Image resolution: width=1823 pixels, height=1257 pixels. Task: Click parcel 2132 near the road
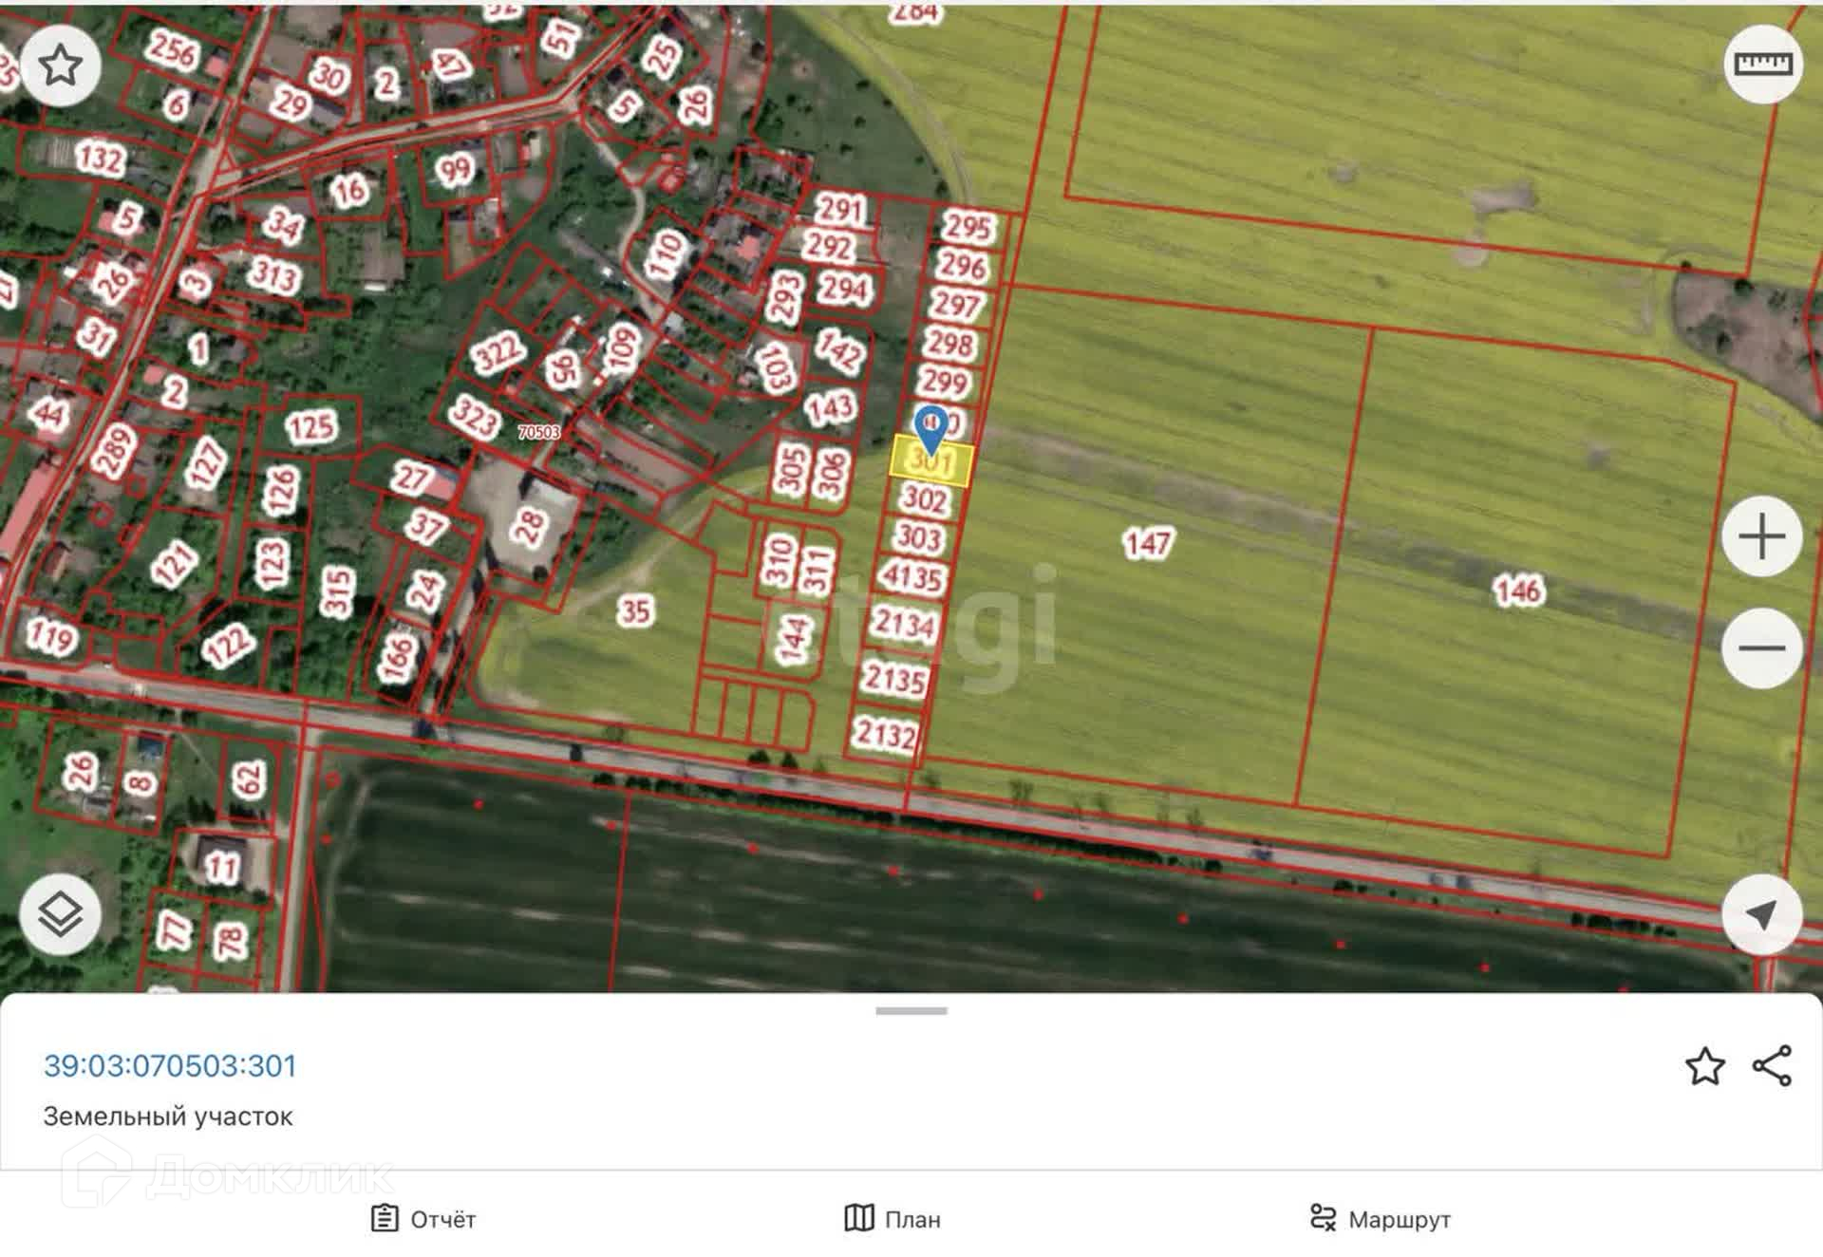pyautogui.click(x=885, y=733)
